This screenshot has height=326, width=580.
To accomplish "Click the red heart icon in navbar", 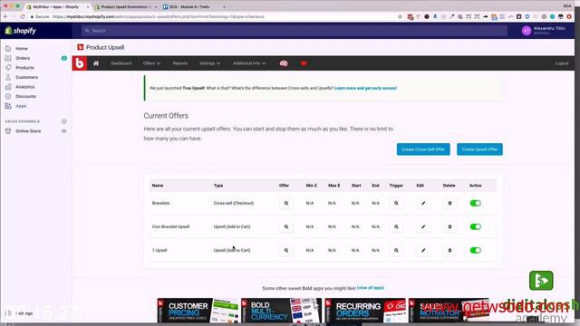I will tap(304, 63).
